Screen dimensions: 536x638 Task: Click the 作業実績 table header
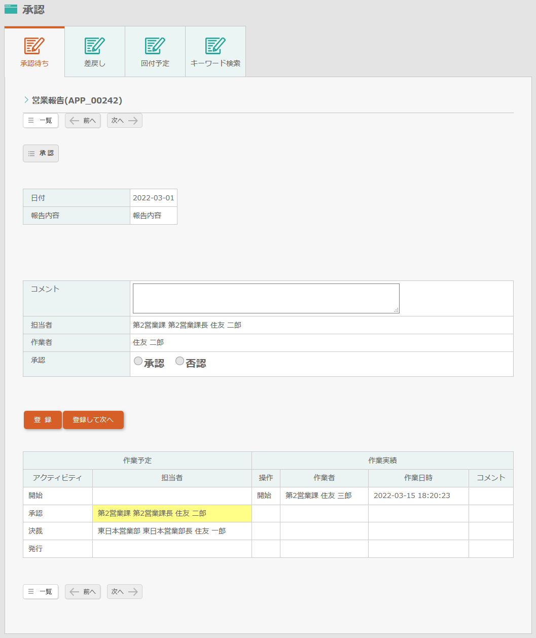point(382,460)
